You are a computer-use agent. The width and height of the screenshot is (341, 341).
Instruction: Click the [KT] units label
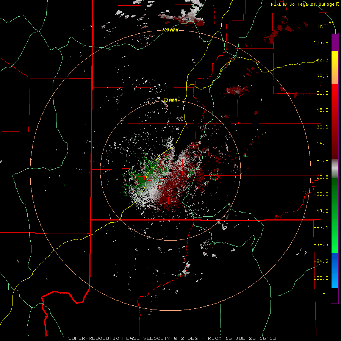point(324,26)
